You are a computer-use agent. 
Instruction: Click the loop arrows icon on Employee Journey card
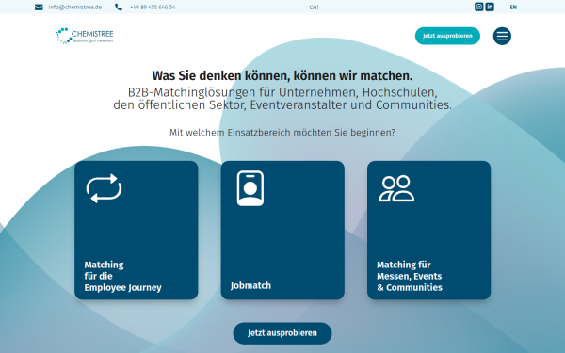(104, 188)
